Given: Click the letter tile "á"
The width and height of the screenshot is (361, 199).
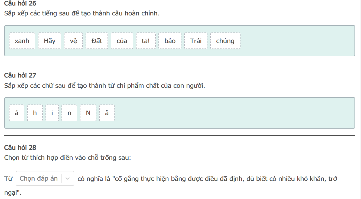Looking at the screenshot, I should 17,113.
